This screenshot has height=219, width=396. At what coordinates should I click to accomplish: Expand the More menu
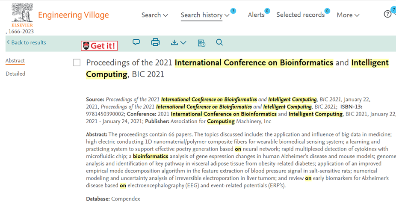[x=348, y=15]
